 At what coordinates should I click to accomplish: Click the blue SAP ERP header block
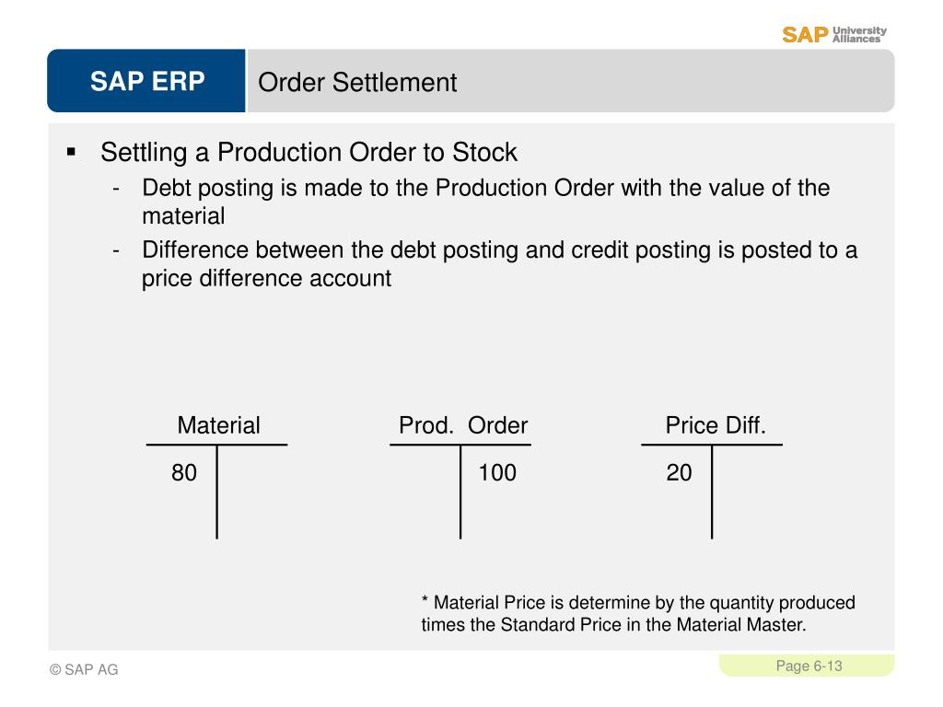tap(146, 81)
